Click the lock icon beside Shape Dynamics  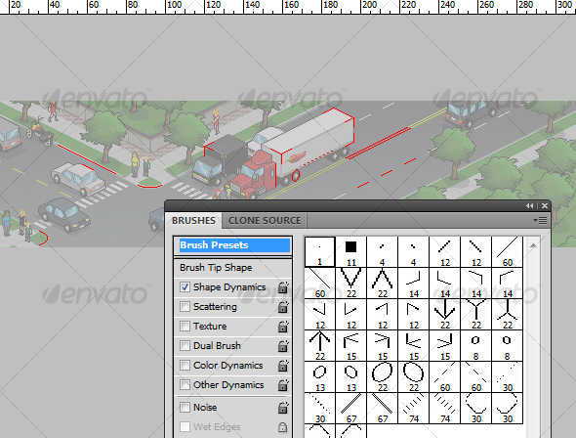tap(283, 286)
